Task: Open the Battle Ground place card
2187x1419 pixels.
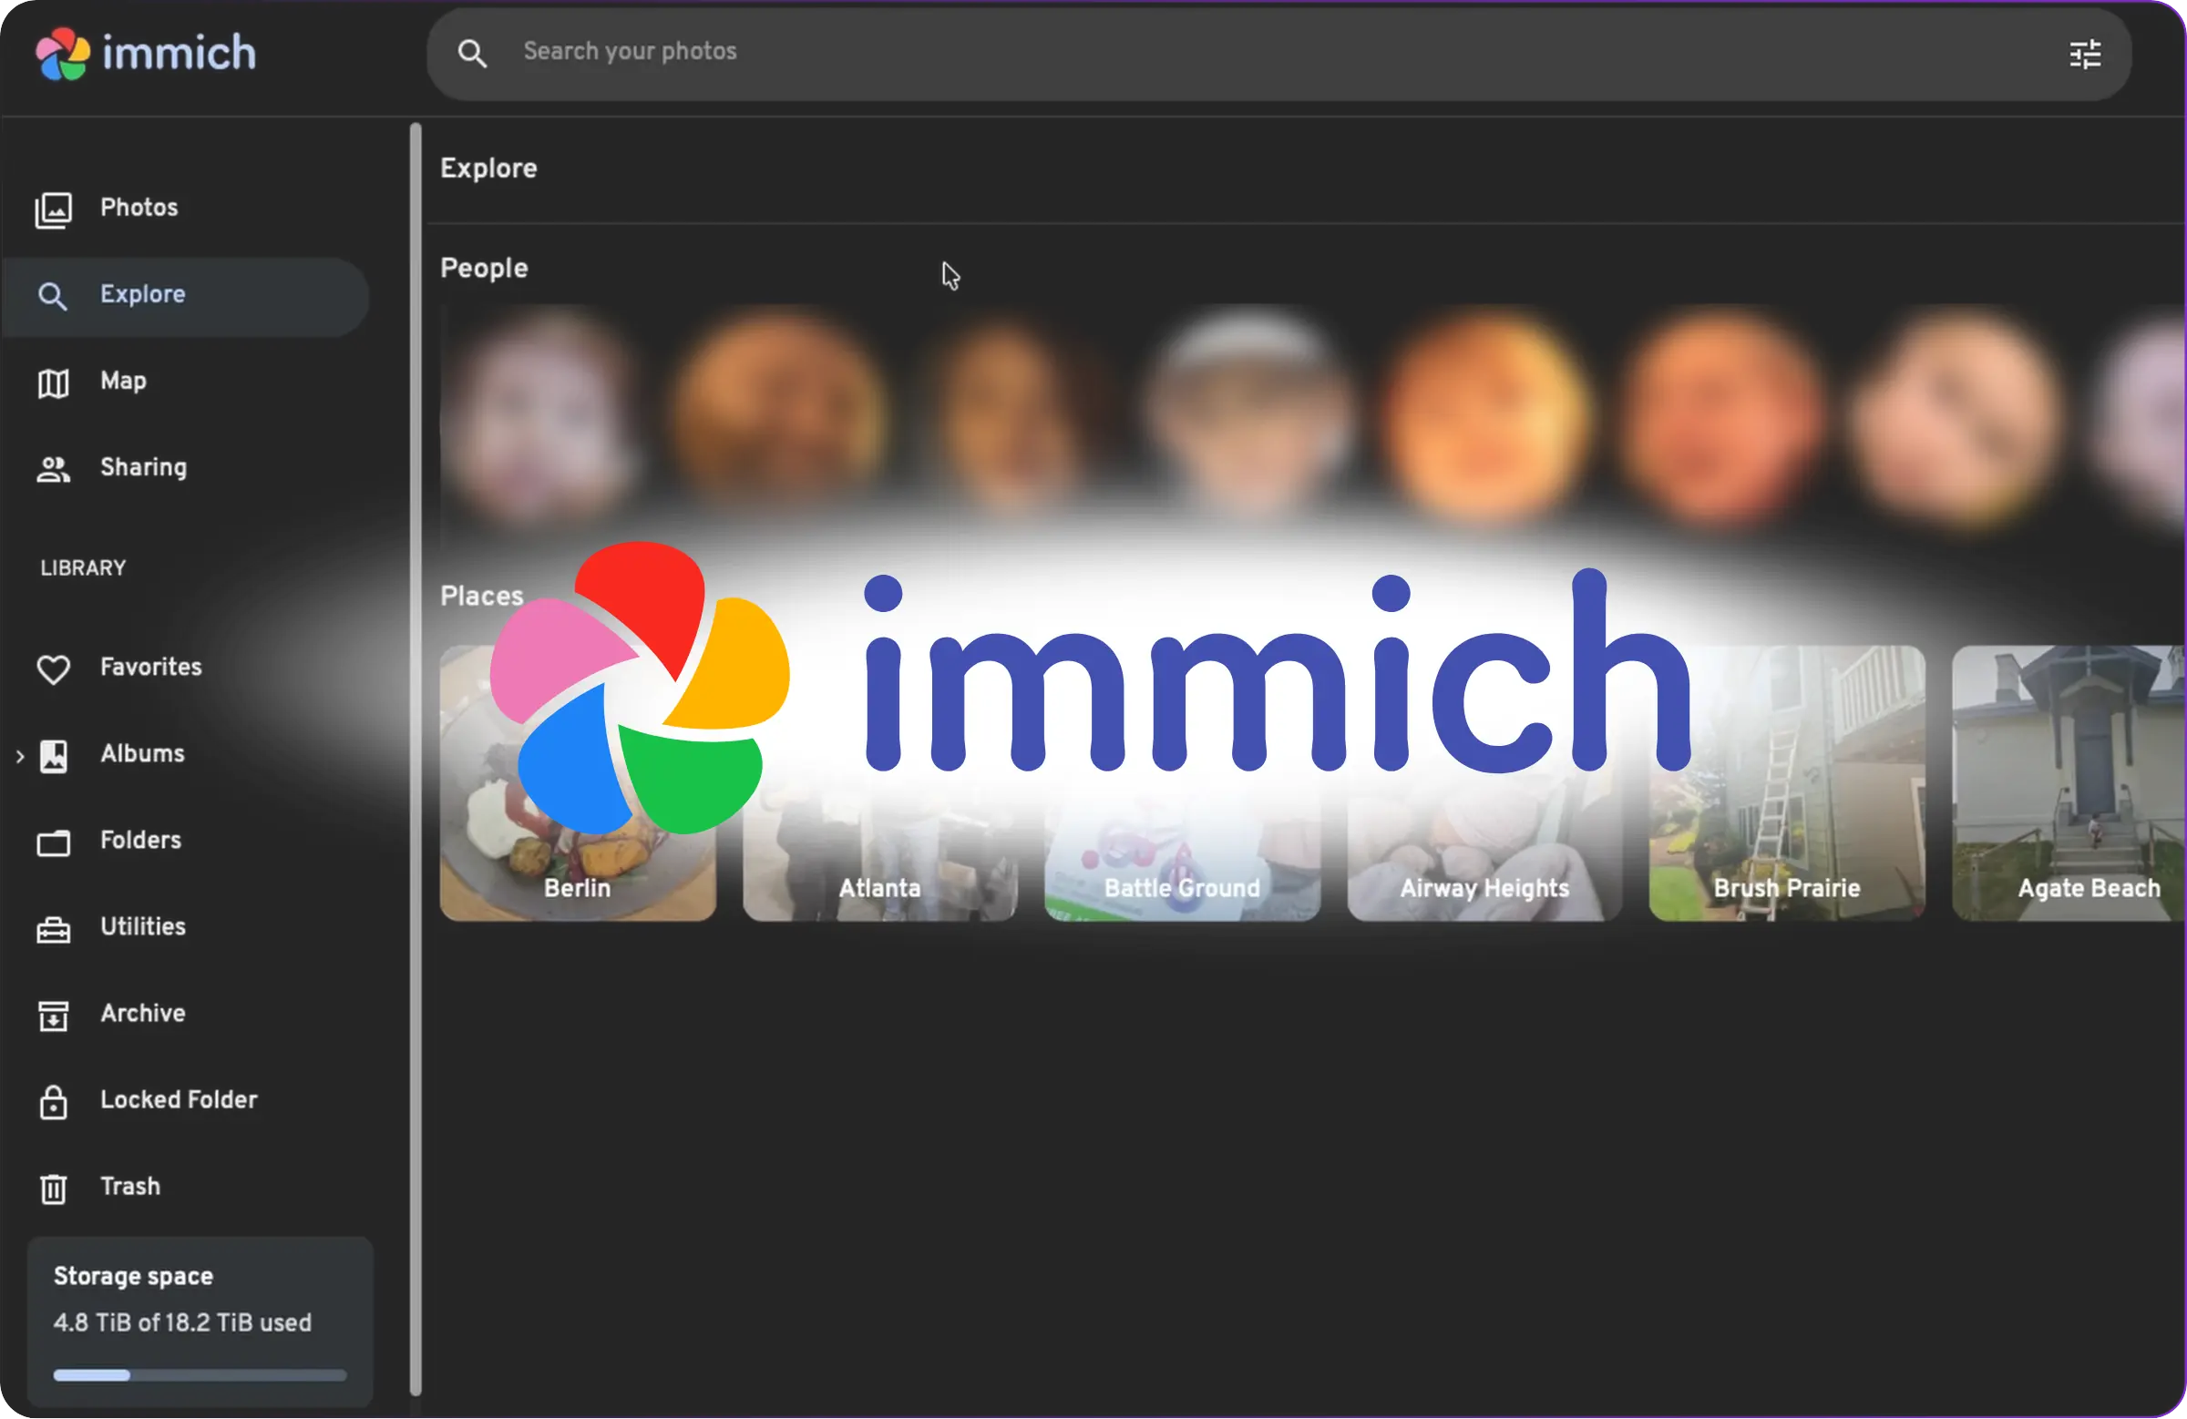Action: 1183,784
